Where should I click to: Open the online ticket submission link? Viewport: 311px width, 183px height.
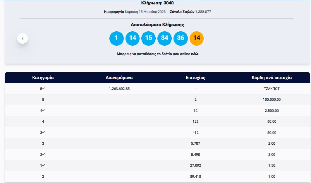[157, 54]
